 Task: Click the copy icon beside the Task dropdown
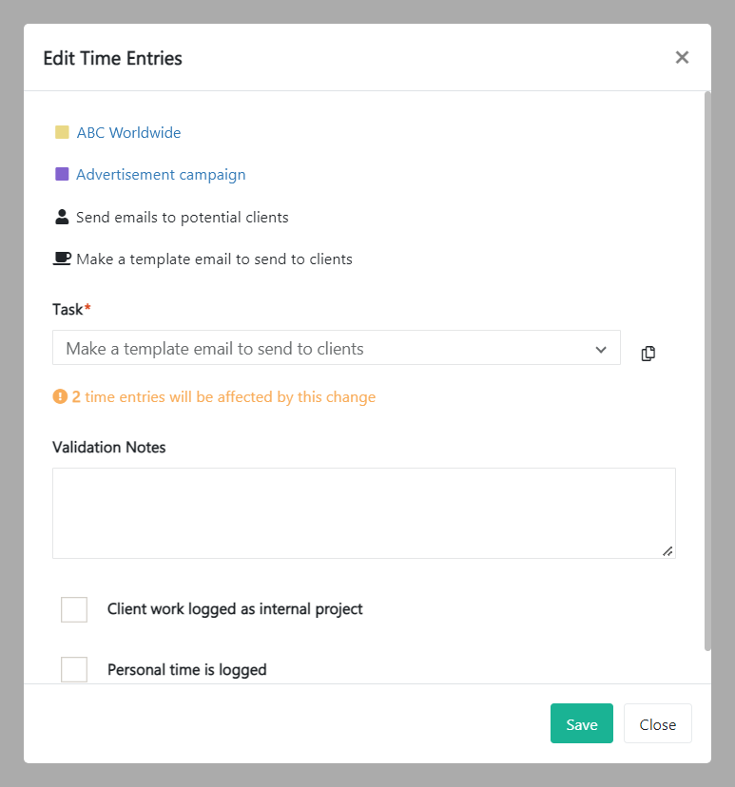point(648,354)
